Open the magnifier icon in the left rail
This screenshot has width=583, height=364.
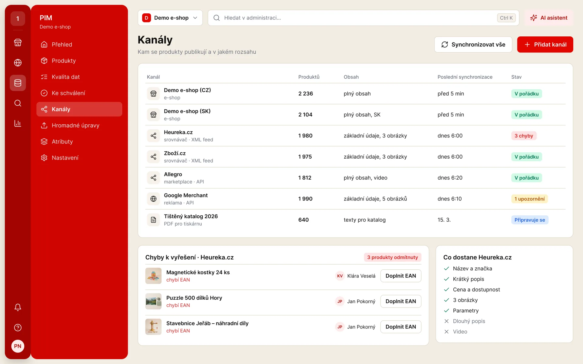tap(18, 103)
